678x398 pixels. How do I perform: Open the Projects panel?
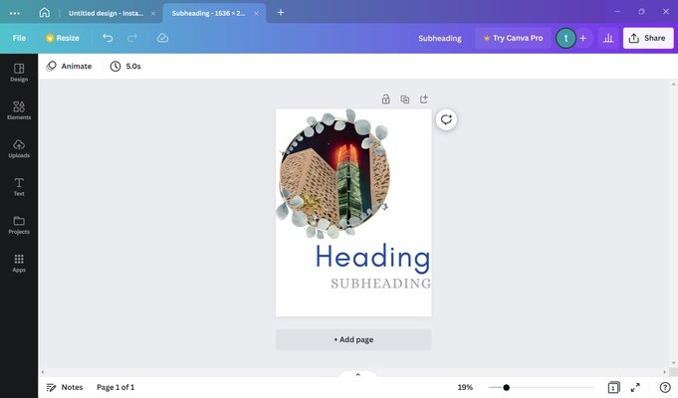19,225
